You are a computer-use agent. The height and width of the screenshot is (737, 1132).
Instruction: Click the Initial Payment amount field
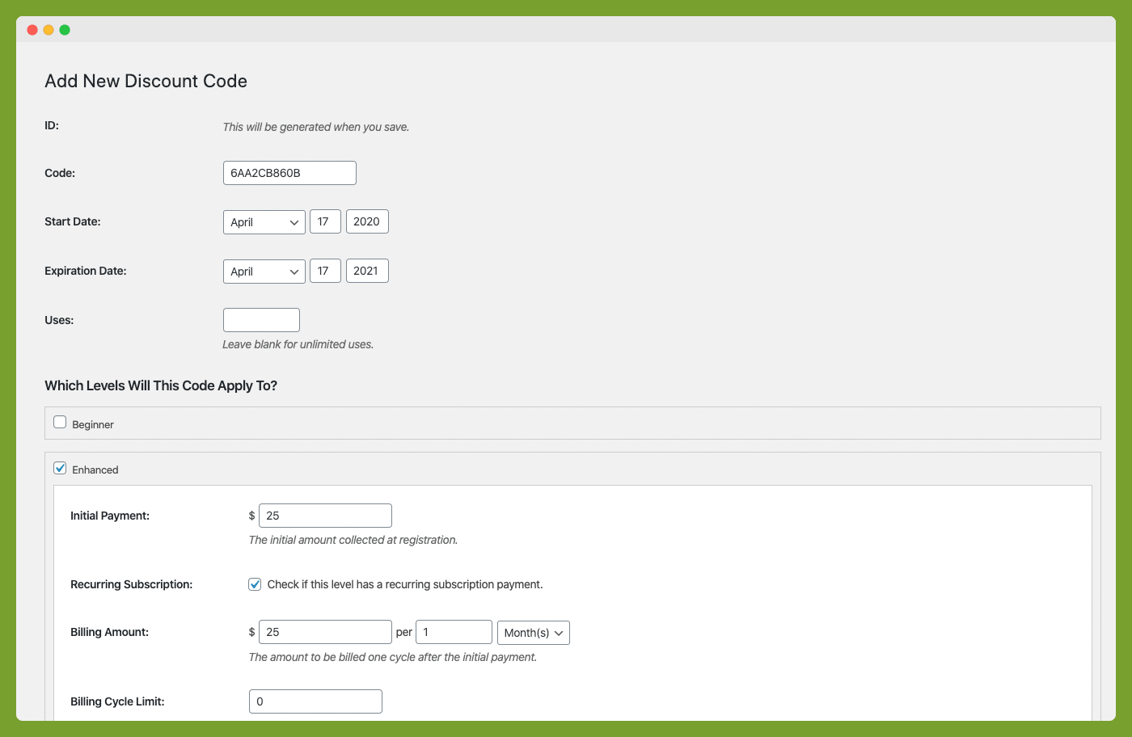coord(324,515)
